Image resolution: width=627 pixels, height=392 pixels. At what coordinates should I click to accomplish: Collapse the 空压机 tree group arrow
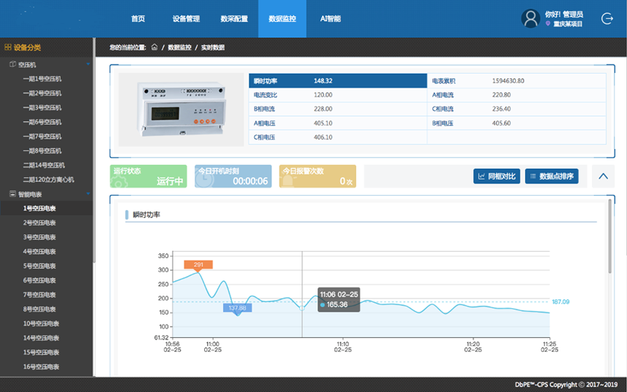pos(88,65)
